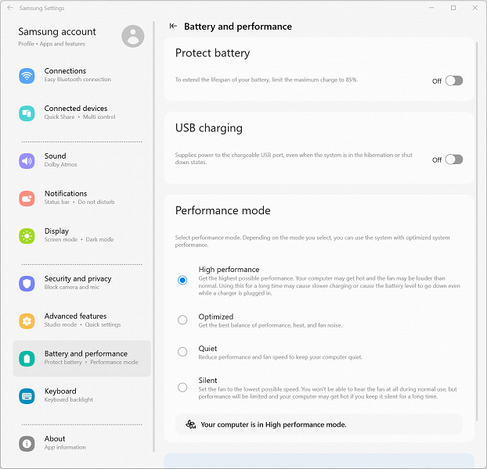Select the Notifications icon in sidebar
The image size is (487, 469).
click(x=27, y=198)
